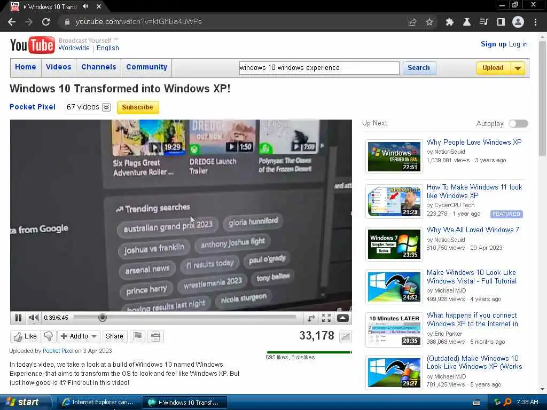Reload the page with refresh icon

tap(46, 22)
